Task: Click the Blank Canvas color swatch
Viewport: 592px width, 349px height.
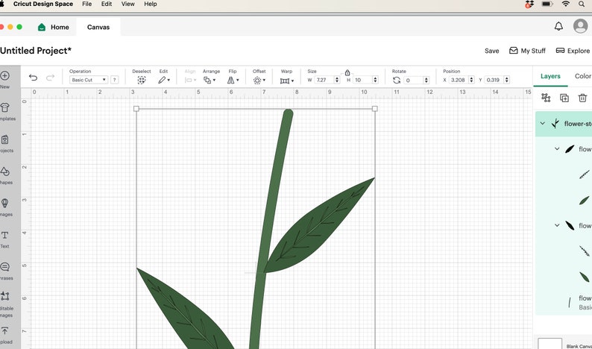Action: click(x=550, y=343)
